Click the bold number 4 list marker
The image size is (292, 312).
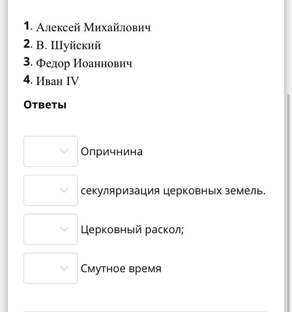point(27,80)
